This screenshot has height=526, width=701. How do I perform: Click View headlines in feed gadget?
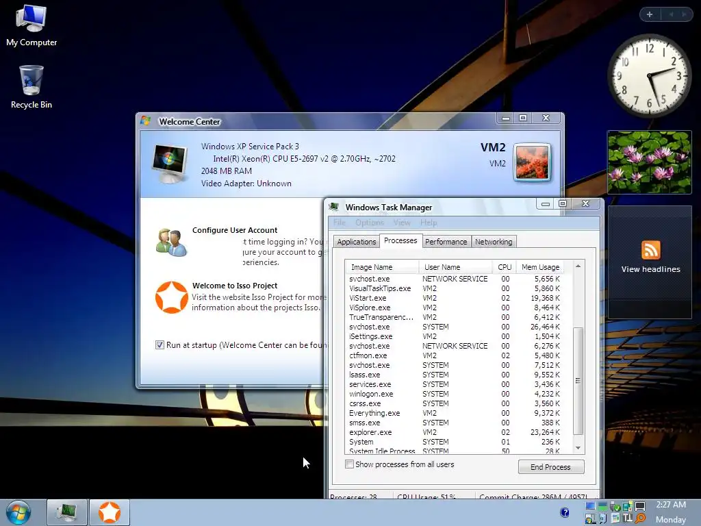click(x=650, y=268)
